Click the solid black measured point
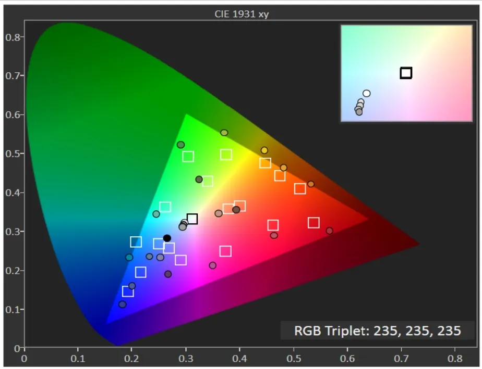482x369 pixels. (167, 238)
